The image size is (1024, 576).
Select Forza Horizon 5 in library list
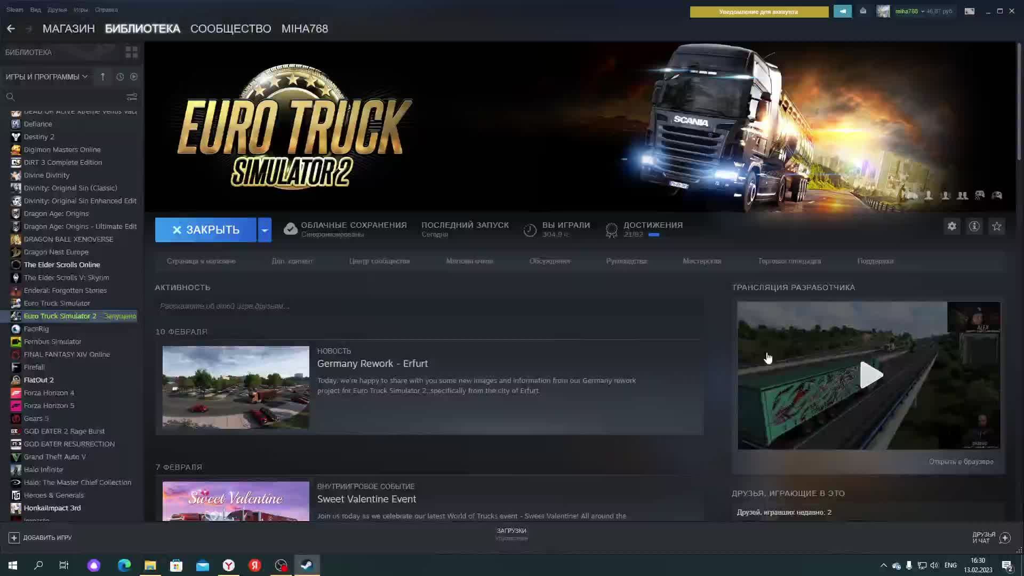coord(49,406)
